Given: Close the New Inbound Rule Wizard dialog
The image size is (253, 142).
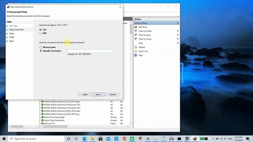Looking at the screenshot, I should [x=120, y=7].
